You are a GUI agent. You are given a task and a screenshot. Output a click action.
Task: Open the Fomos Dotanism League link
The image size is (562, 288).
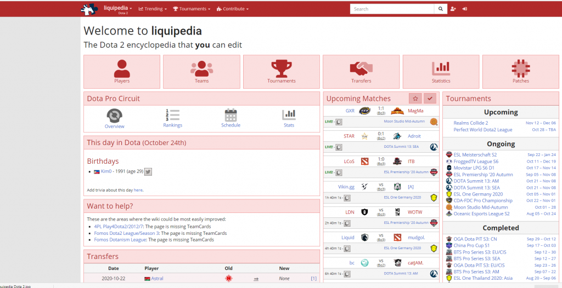point(120,240)
